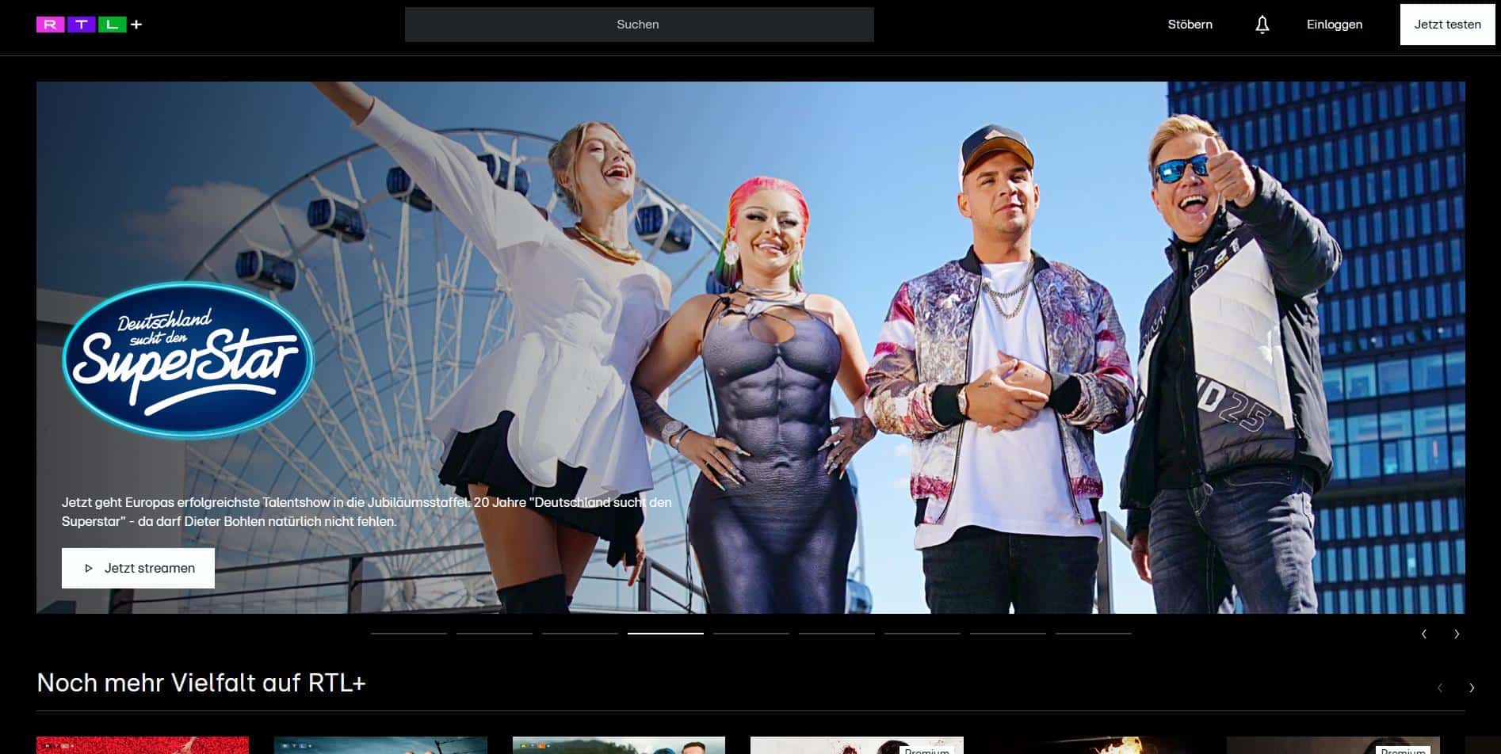This screenshot has width=1501, height=754.
Task: Open the notifications bell
Action: [1262, 25]
